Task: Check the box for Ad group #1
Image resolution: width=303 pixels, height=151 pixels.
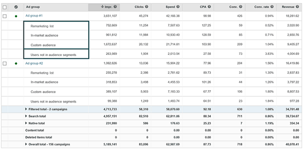Action: click(5, 16)
